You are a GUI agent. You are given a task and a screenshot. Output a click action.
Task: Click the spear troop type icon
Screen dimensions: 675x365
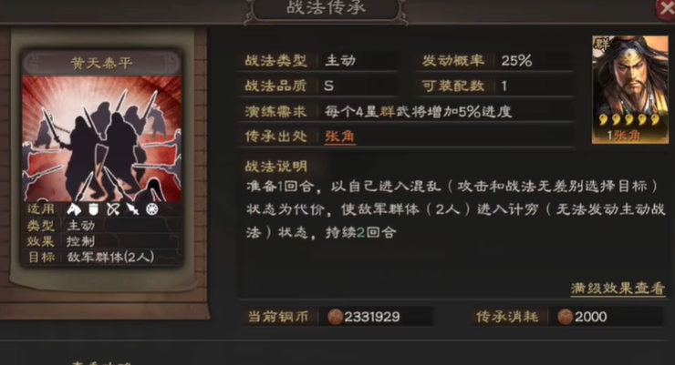132,209
